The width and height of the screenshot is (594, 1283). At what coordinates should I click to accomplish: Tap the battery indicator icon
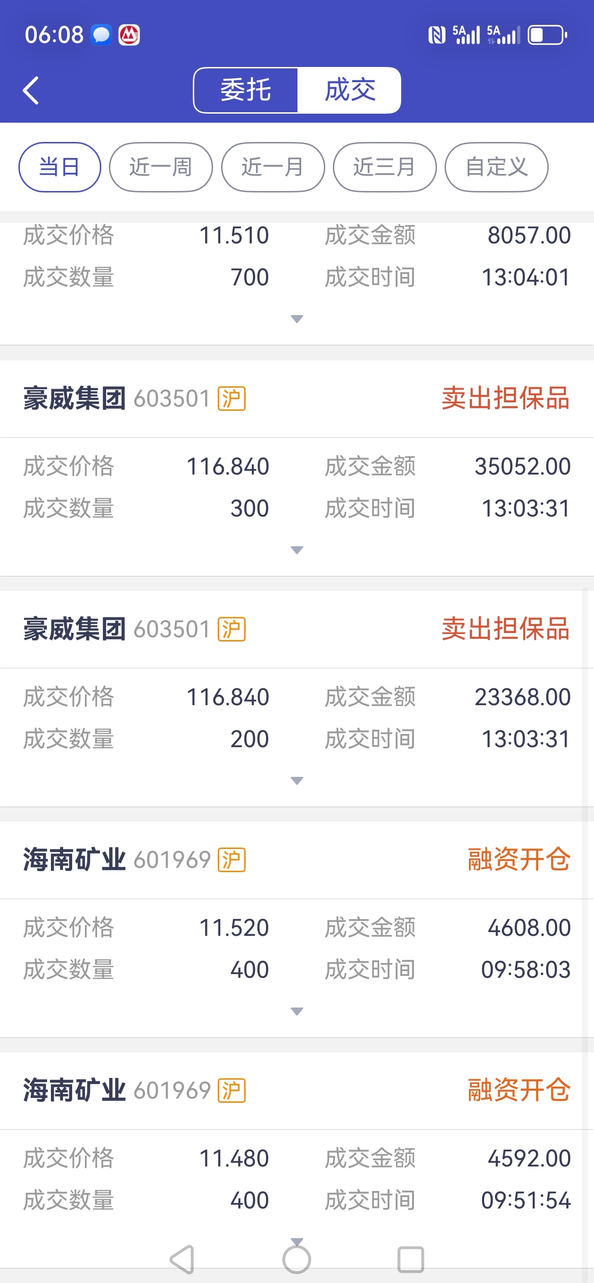547,35
